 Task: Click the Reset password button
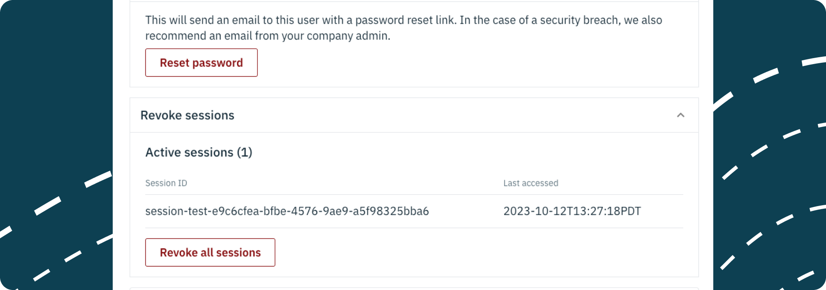(201, 63)
